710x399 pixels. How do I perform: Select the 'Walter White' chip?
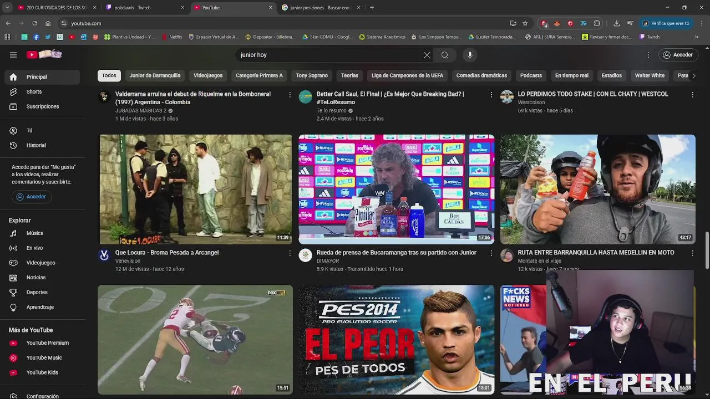(x=650, y=75)
